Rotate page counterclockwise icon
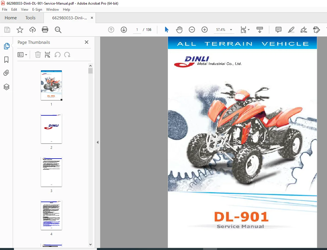Image resolution: width=327 pixels, height=250 pixels. coord(57,55)
